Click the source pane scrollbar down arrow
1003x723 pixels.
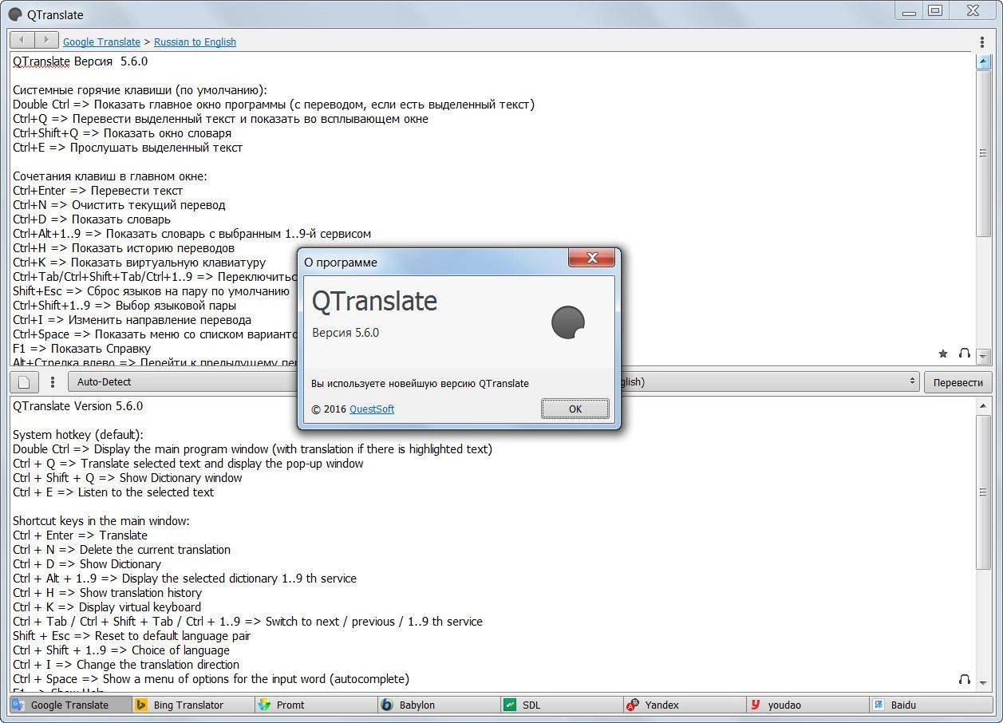pyautogui.click(x=983, y=357)
